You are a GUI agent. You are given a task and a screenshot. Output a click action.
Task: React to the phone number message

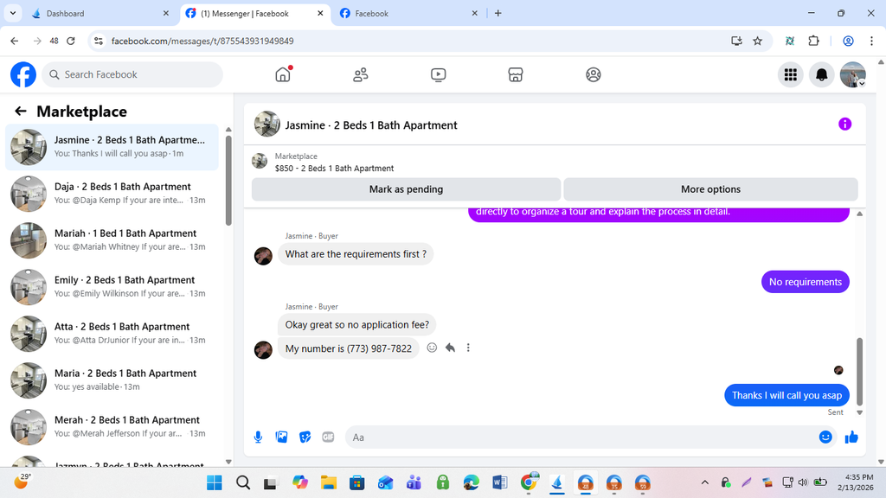pyautogui.click(x=432, y=348)
